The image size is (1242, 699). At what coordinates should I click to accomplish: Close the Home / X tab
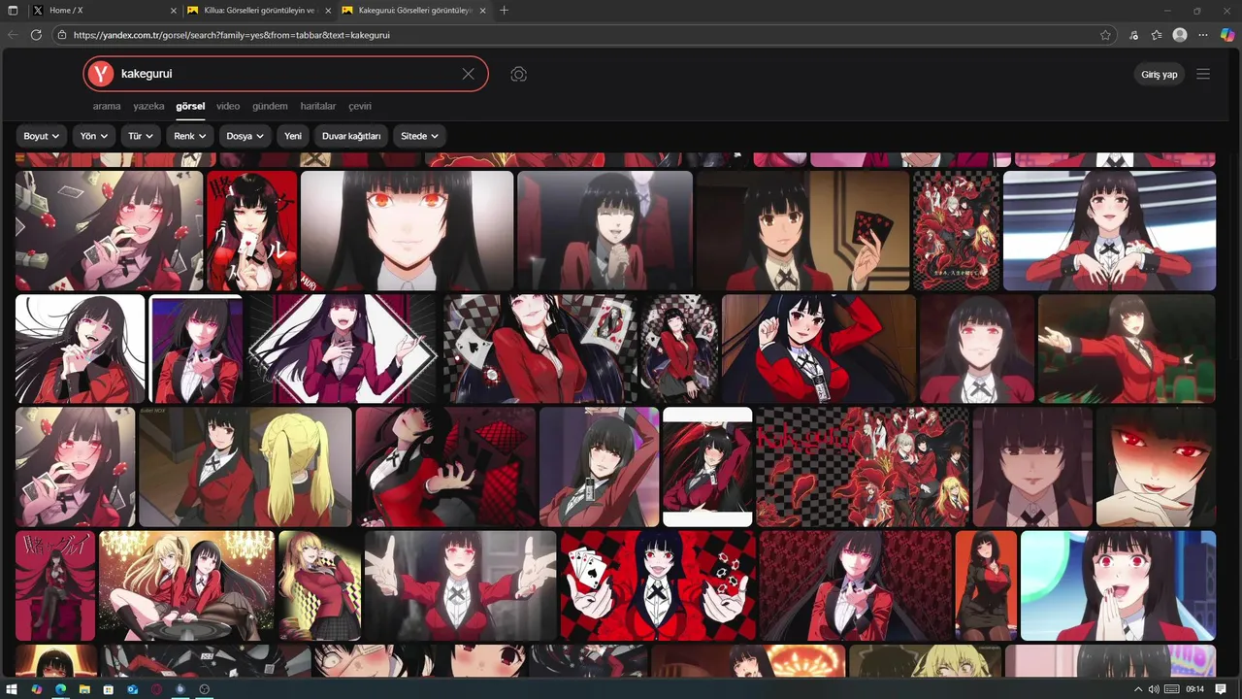pos(174,10)
